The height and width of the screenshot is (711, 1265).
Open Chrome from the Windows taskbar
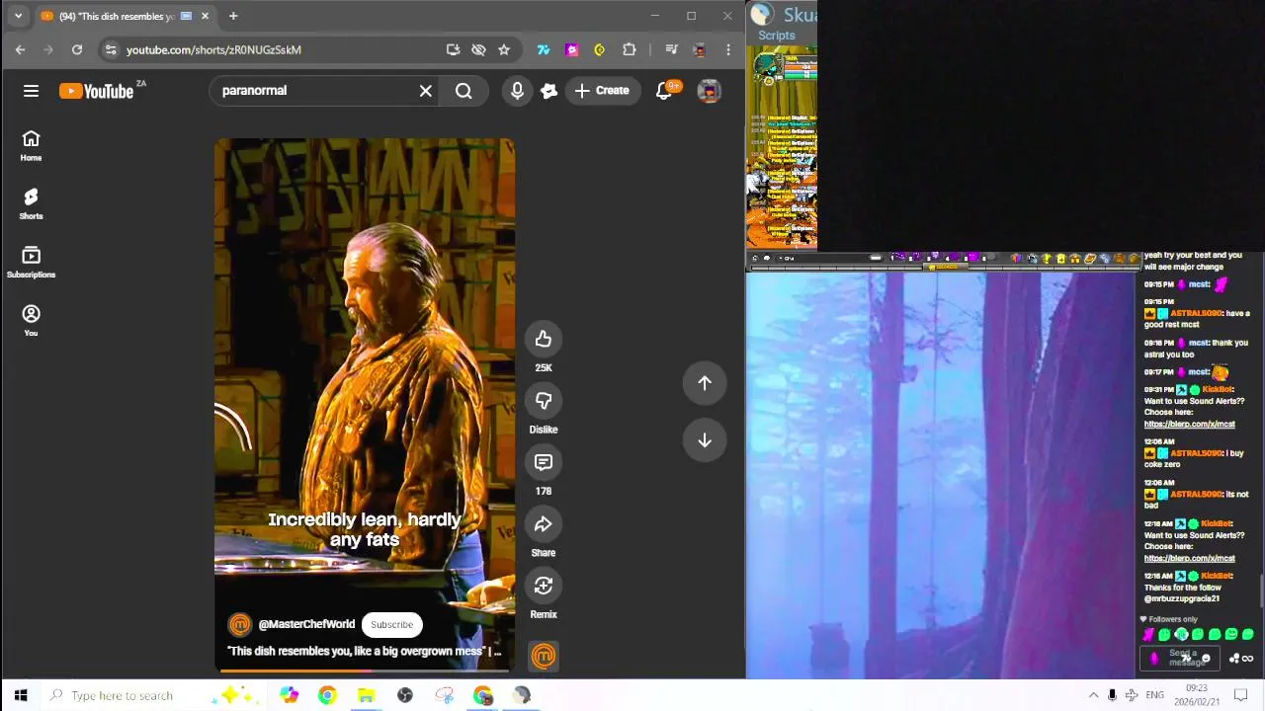(x=327, y=695)
